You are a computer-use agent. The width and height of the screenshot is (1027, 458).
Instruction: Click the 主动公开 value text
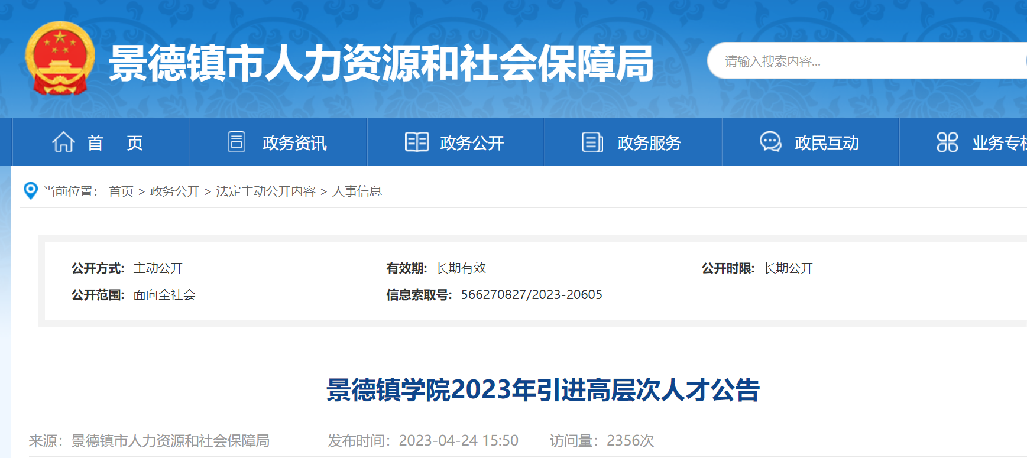[158, 268]
